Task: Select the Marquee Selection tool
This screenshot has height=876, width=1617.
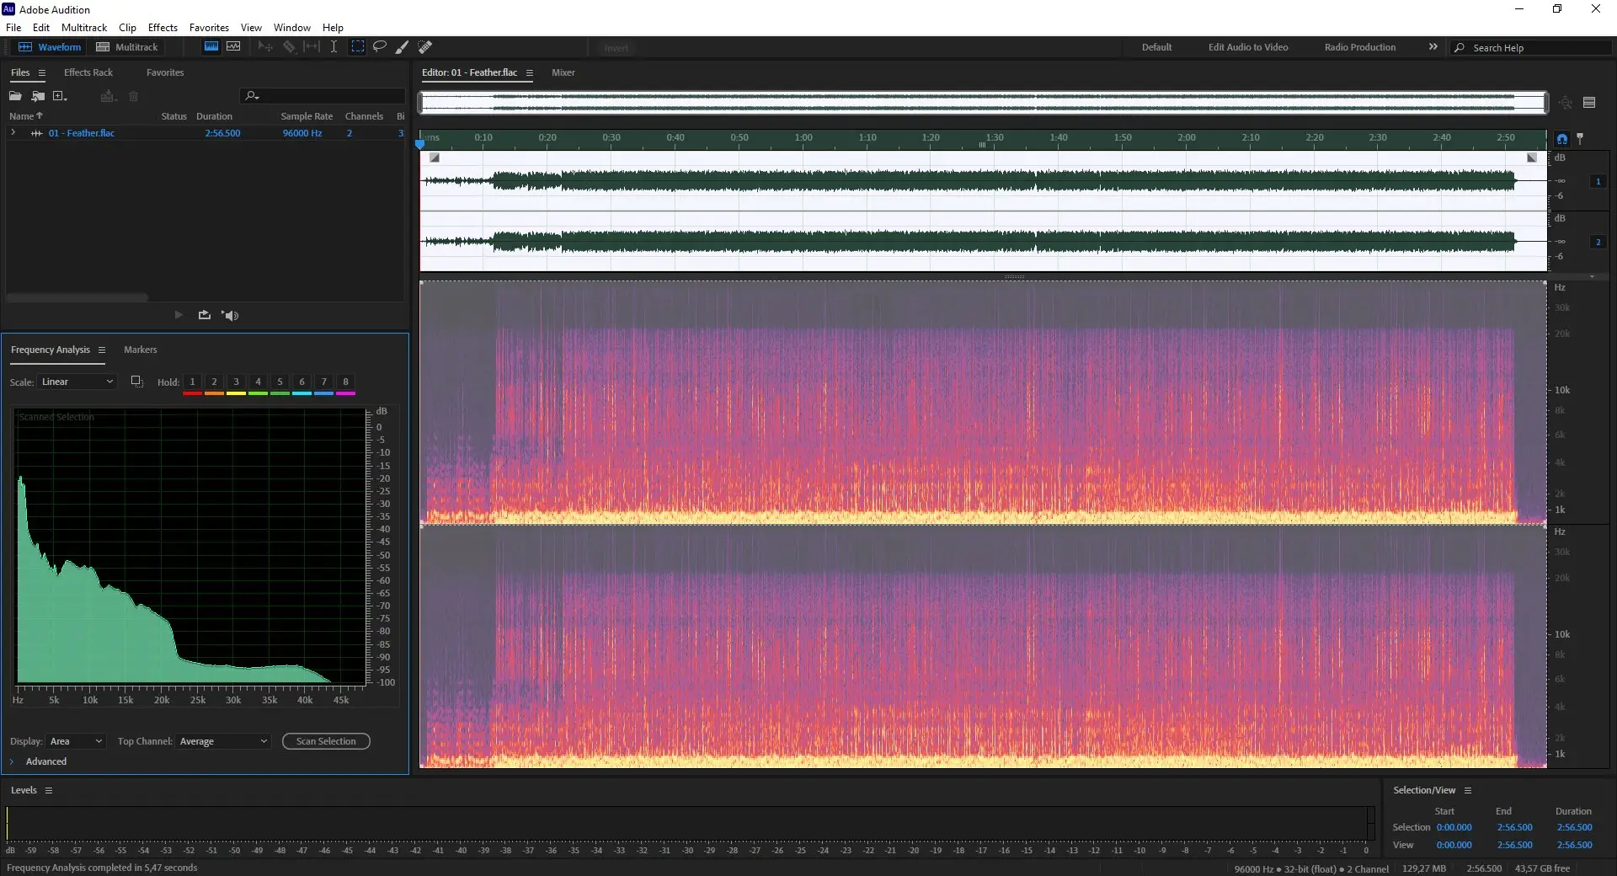Action: point(358,47)
